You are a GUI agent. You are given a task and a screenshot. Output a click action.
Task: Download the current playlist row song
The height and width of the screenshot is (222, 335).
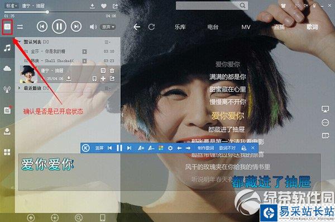coord(69,79)
